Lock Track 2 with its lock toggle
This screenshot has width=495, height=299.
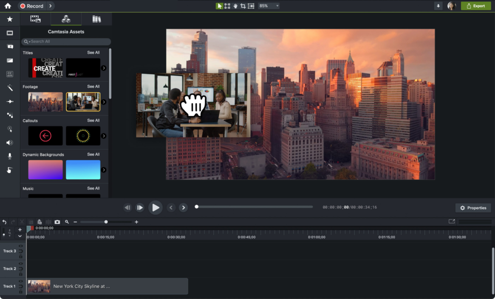tap(21, 274)
